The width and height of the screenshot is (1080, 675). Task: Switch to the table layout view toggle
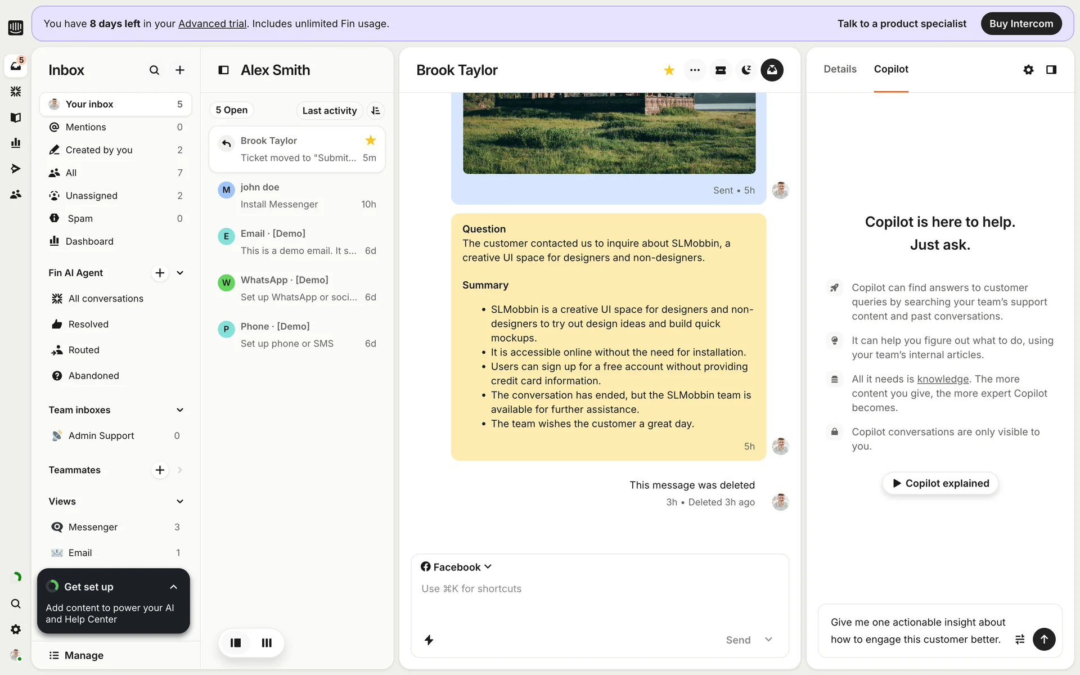(x=267, y=643)
